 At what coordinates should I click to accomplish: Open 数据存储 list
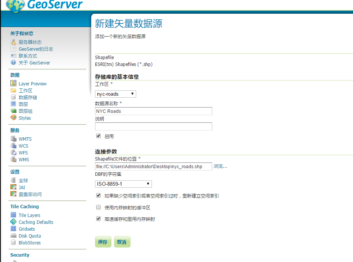[x=28, y=97]
